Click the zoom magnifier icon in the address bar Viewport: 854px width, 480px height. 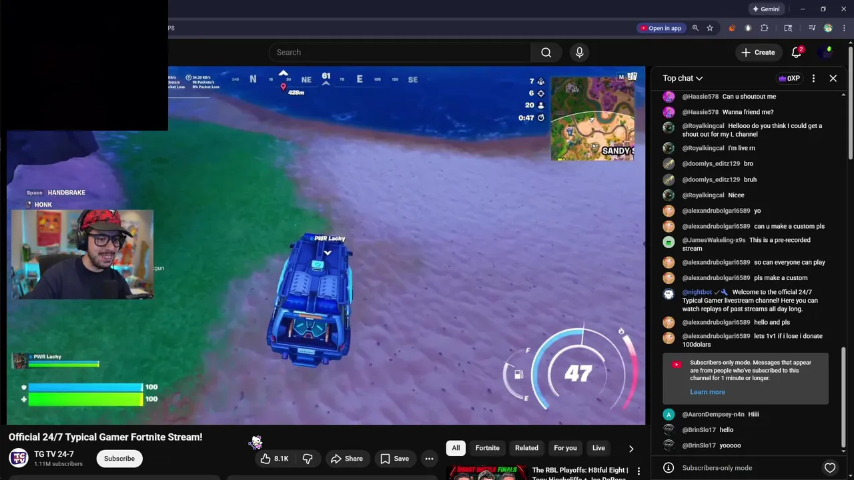(x=695, y=28)
